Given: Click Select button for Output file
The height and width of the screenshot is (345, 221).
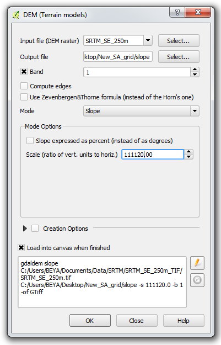Looking at the screenshot, I should (179, 57).
